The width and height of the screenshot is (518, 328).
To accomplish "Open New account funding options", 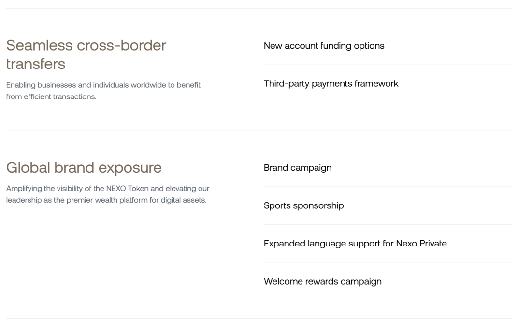I will (x=324, y=46).
